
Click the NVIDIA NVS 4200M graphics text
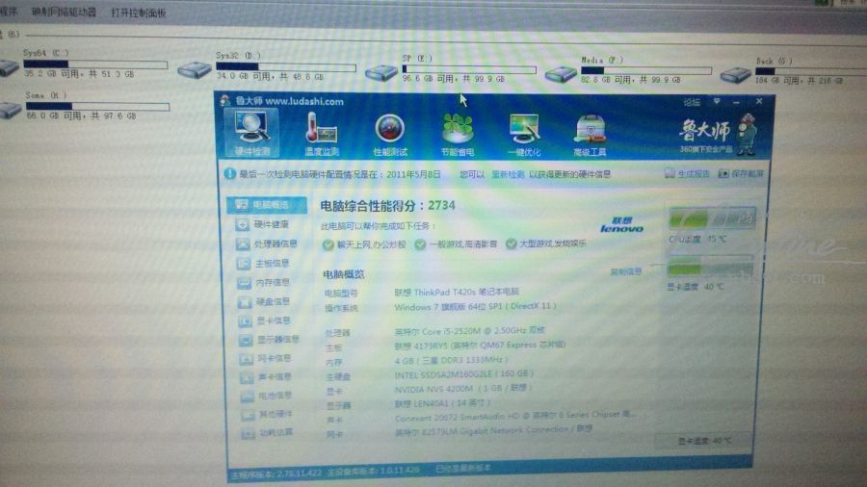pos(462,389)
